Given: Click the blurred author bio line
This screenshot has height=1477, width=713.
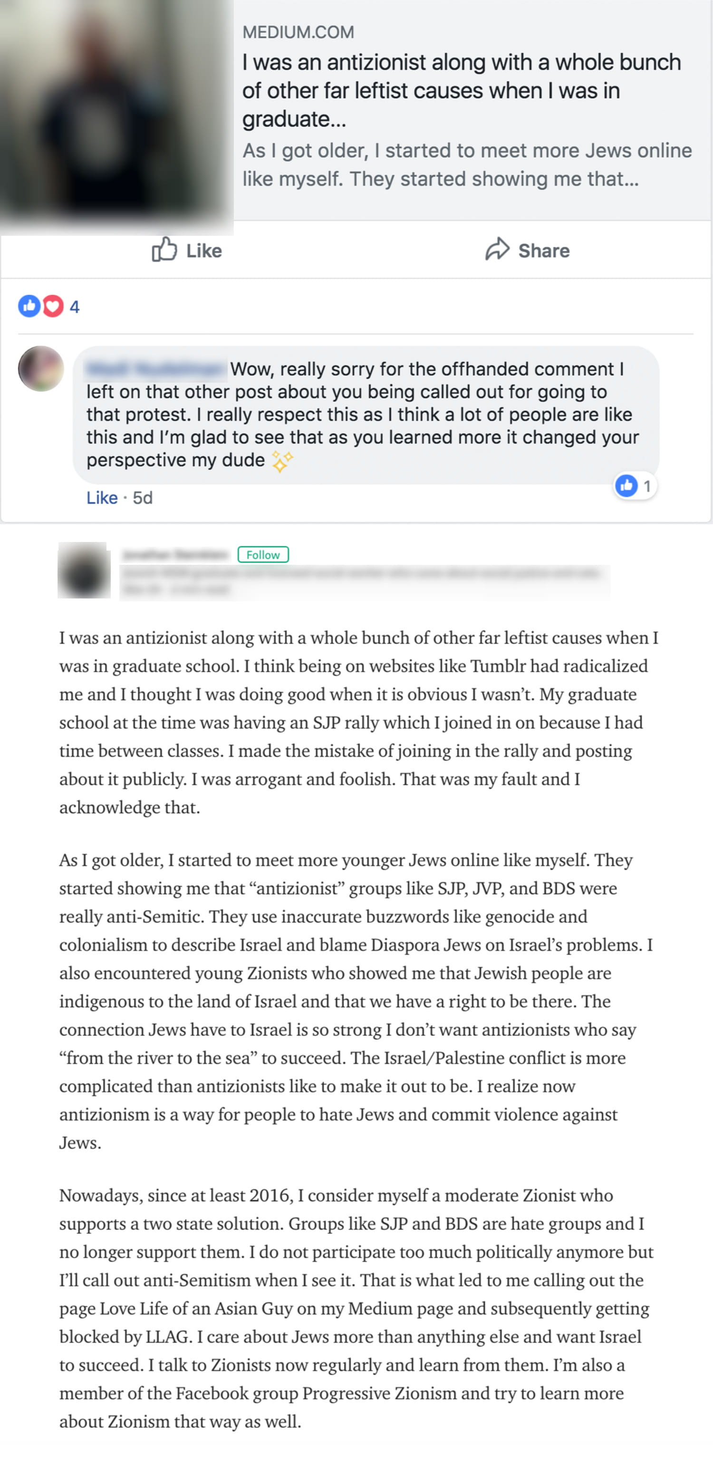Looking at the screenshot, I should pos(361,573).
